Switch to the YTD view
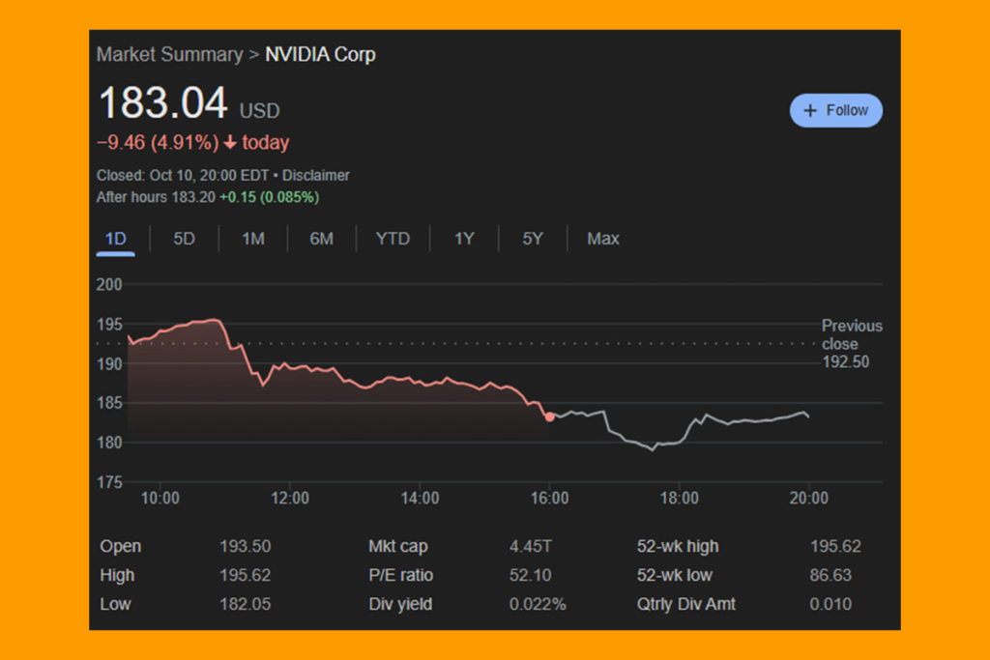This screenshot has height=660, width=990. (393, 238)
